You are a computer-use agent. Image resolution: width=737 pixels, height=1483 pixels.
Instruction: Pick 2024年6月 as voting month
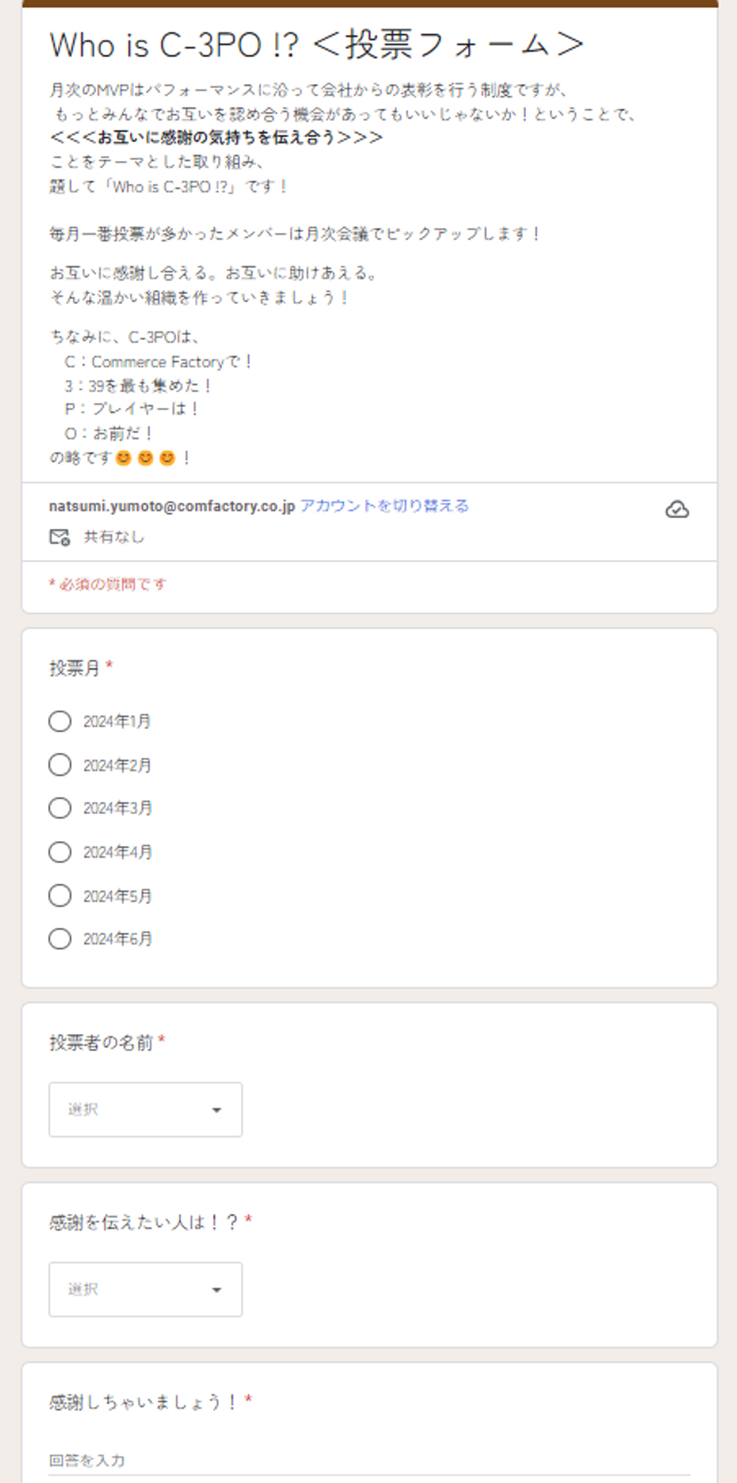tap(60, 939)
